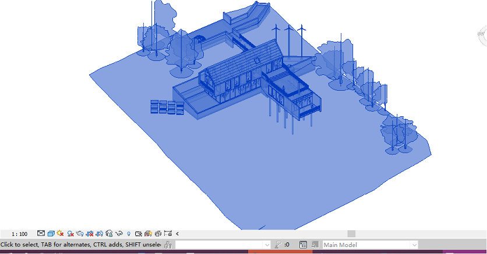Click the Editing Requests icon showing :0
487x254 pixels.
pos(282,245)
